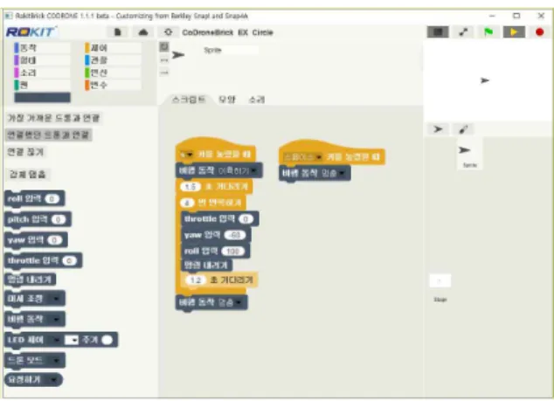The image size is (554, 401).
Task: Switch to the 스크립트 scripts tab
Action: point(189,100)
